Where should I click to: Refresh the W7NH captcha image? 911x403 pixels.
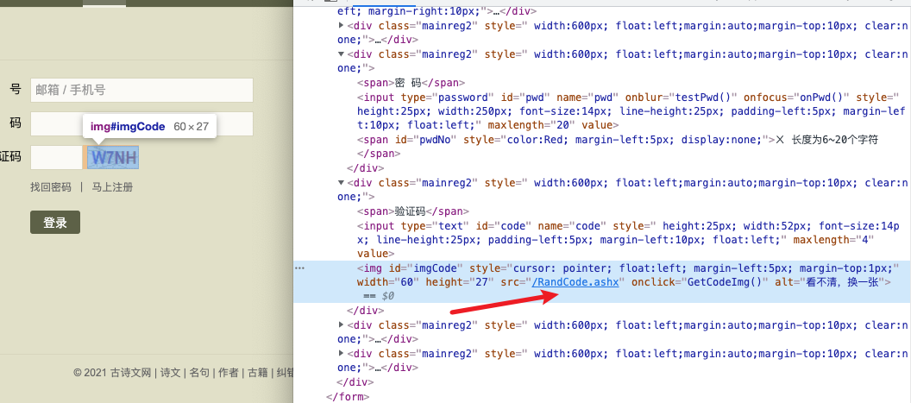[113, 158]
